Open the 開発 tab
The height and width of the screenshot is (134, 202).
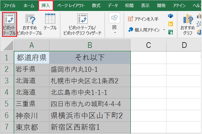161,6
